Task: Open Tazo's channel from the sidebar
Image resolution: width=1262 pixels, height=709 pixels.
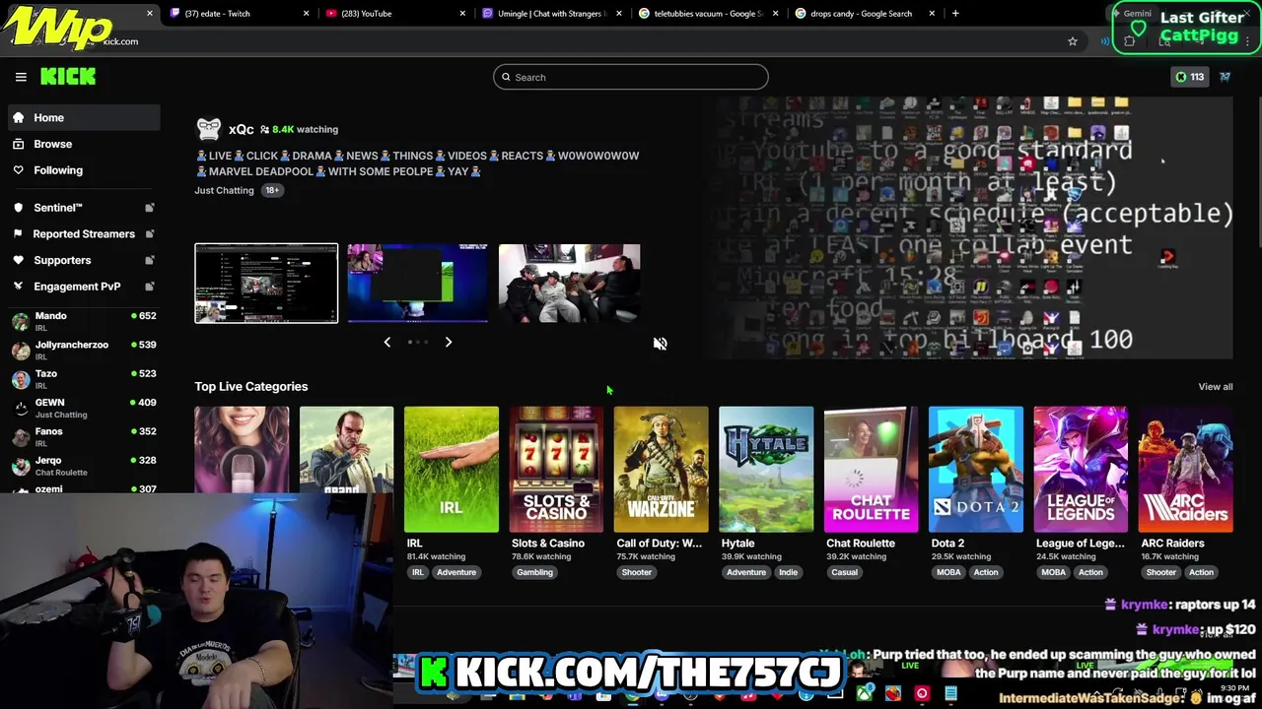Action: tap(83, 379)
